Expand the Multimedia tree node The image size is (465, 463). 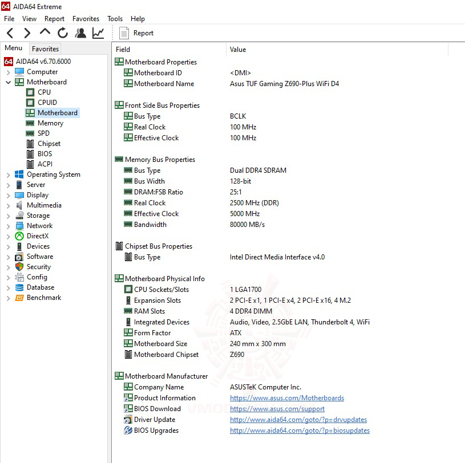pyautogui.click(x=9, y=206)
